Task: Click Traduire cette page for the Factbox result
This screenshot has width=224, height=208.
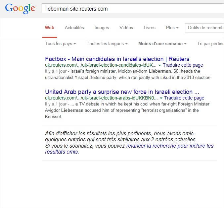Action: (183, 65)
